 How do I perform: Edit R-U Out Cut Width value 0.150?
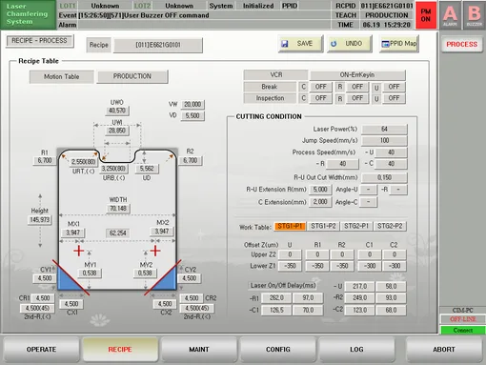pyautogui.click(x=384, y=177)
